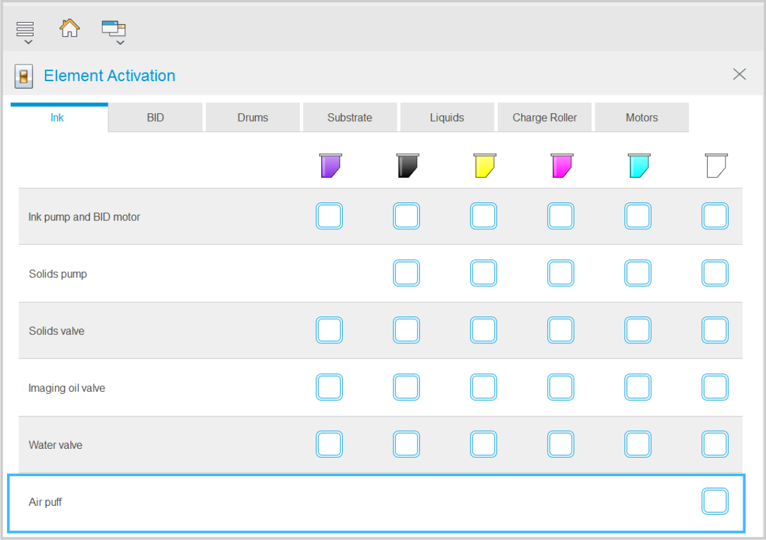This screenshot has height=540, width=766.
Task: Turn on Water valve for cyan ink
Action: click(x=638, y=444)
